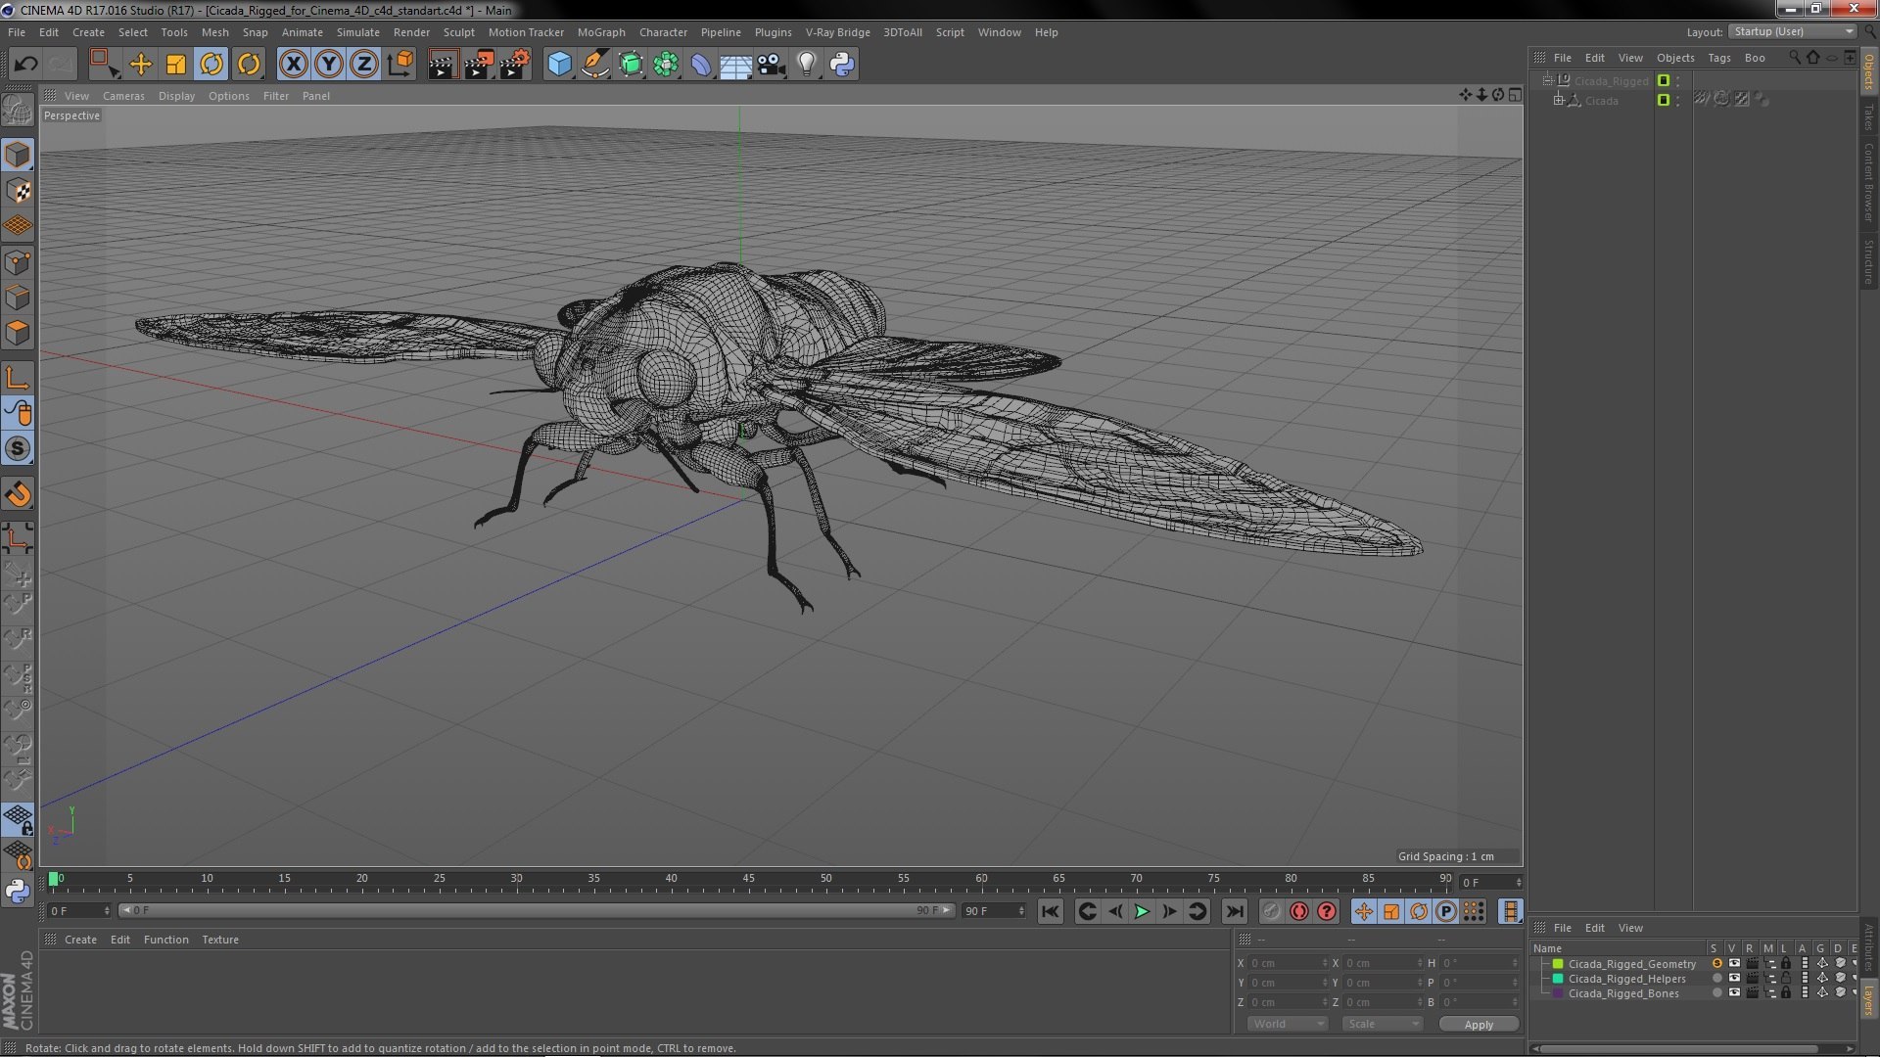Click Cicada_Rigged_Geometry green color swatch
1880x1057 pixels.
(1558, 964)
